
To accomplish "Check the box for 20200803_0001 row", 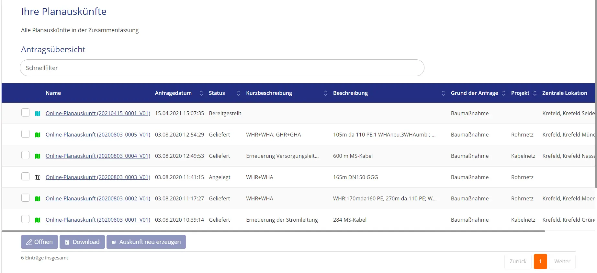I will tap(25, 219).
